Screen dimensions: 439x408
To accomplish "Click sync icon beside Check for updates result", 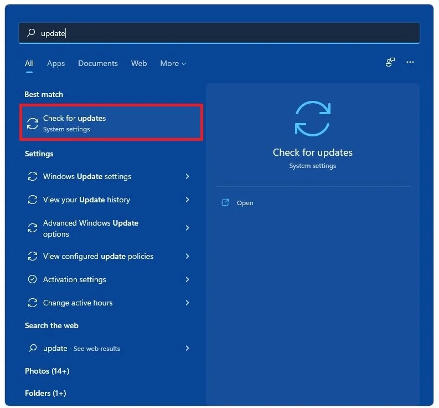I will click(x=33, y=124).
